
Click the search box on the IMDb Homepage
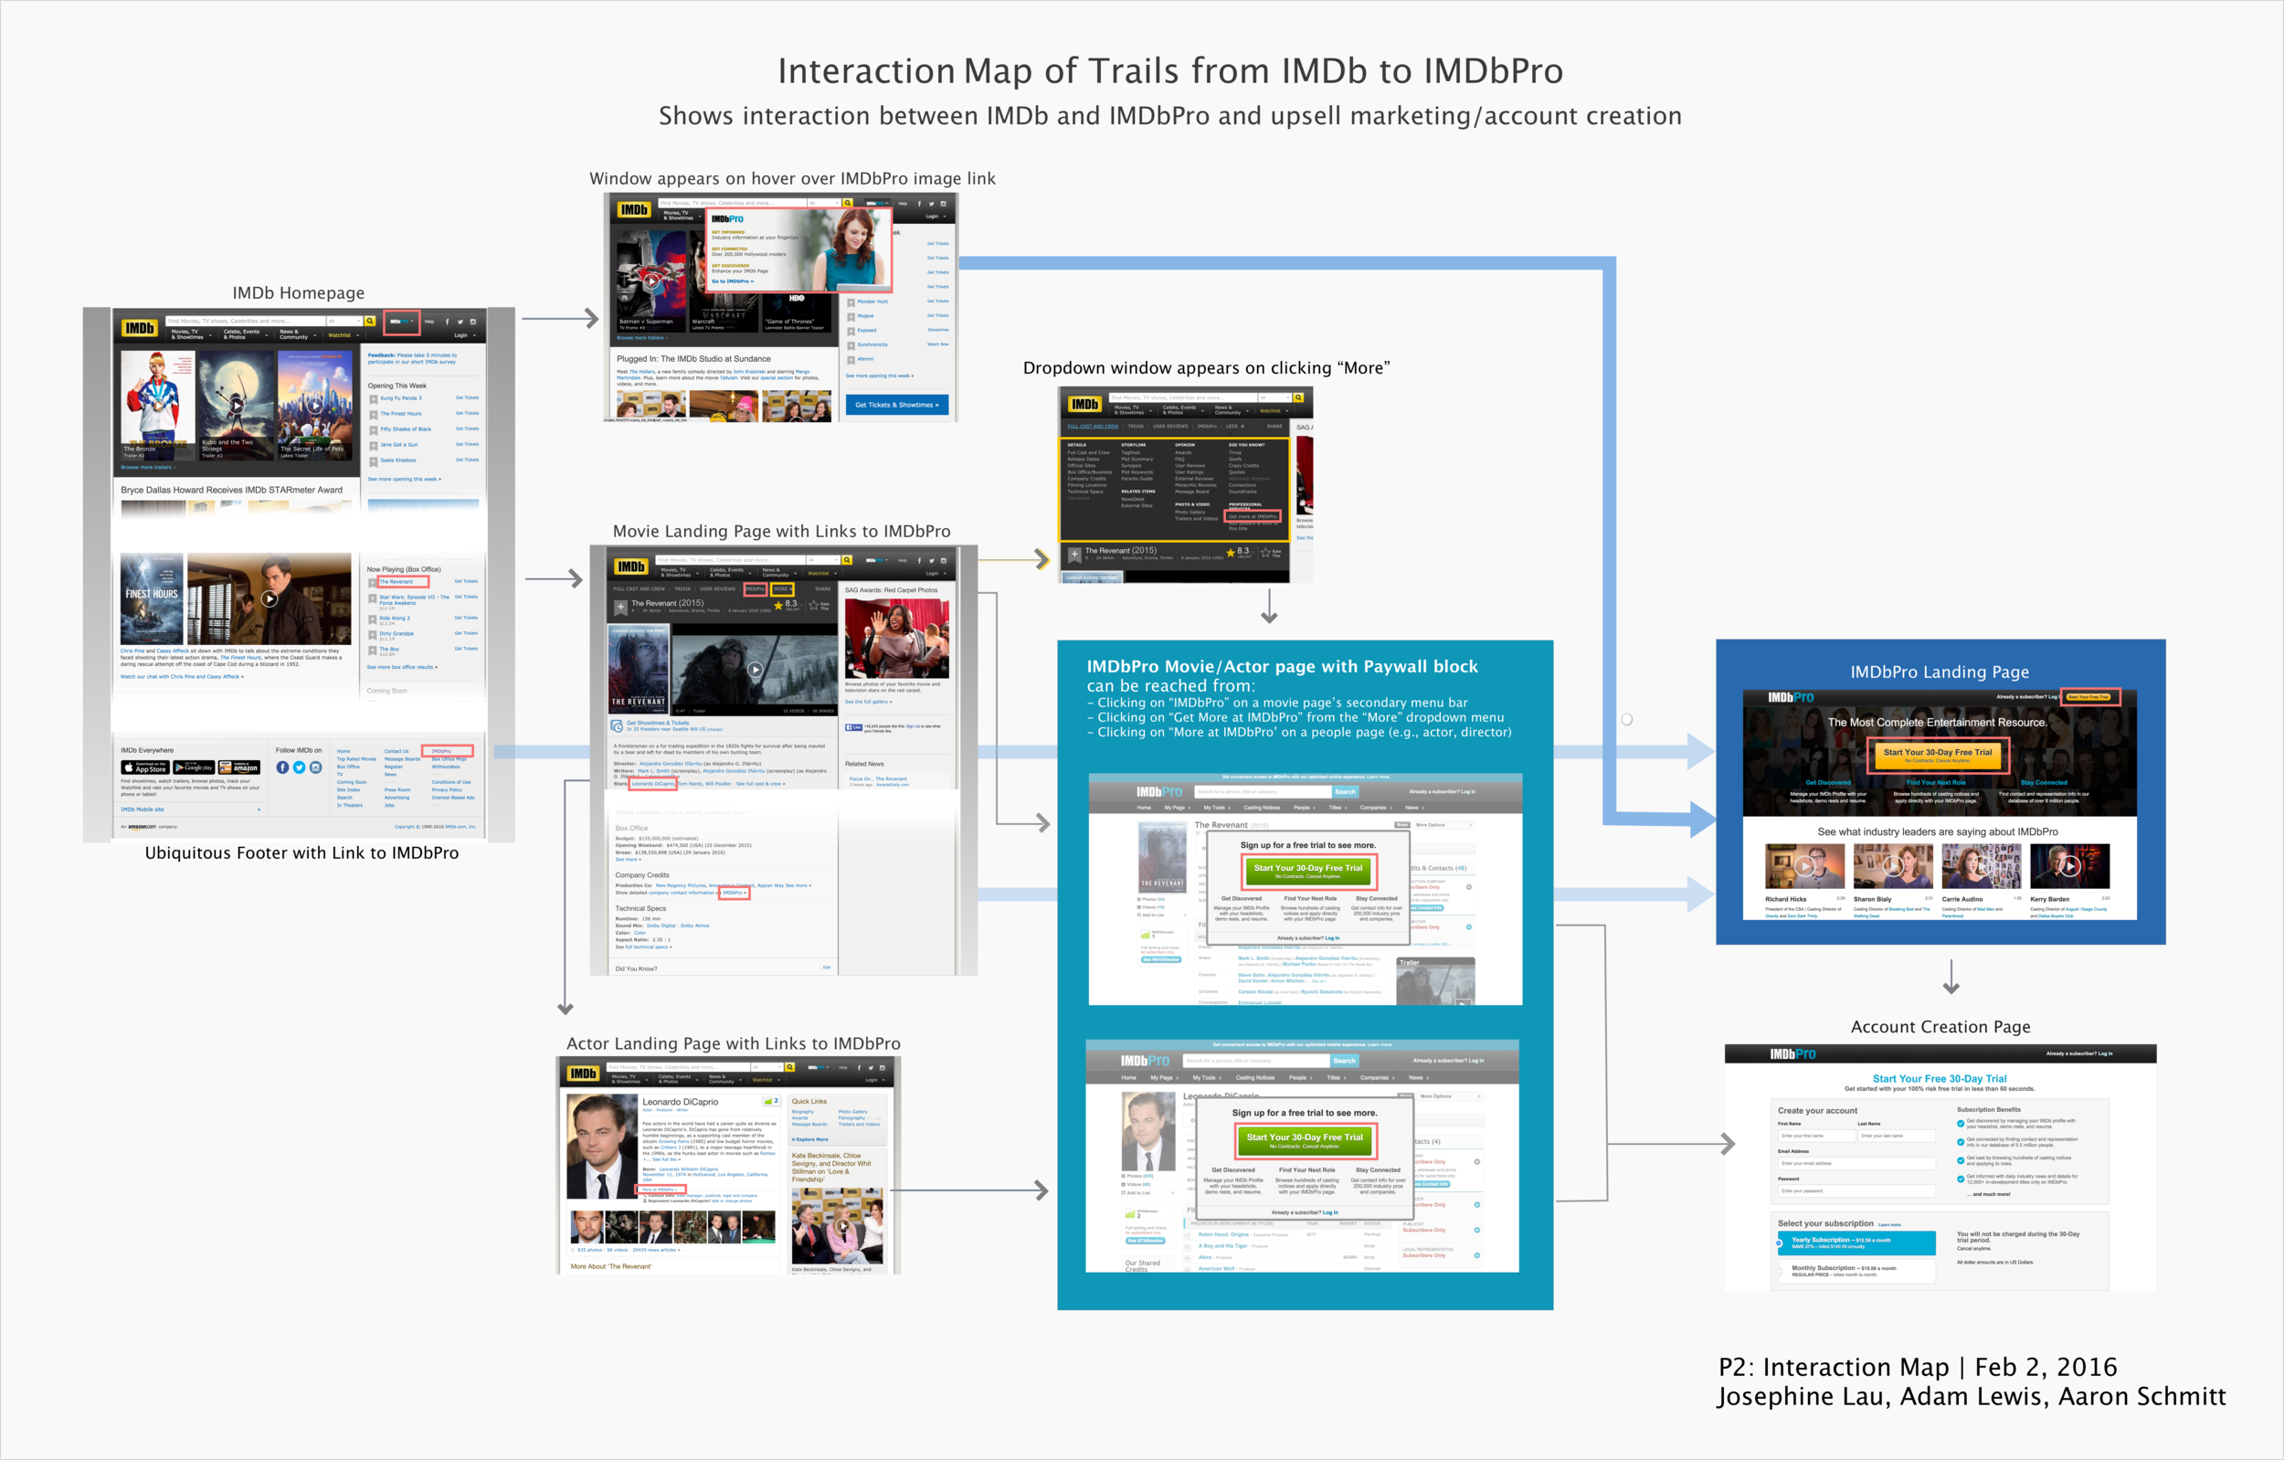tap(246, 321)
